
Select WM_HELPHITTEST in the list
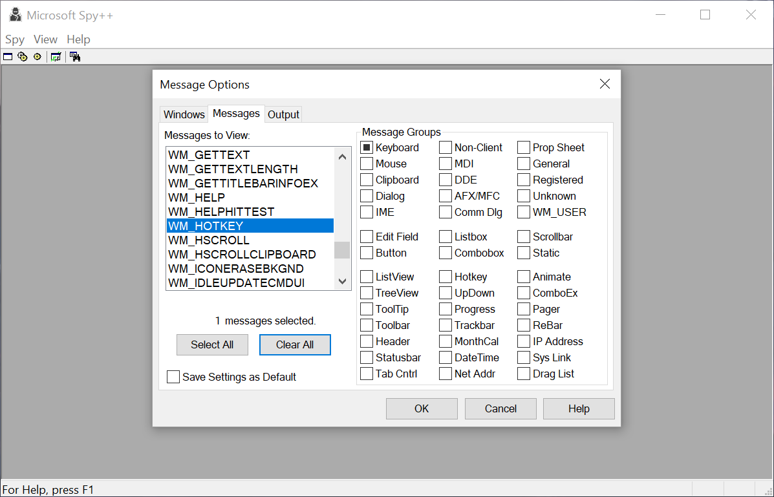tap(250, 212)
